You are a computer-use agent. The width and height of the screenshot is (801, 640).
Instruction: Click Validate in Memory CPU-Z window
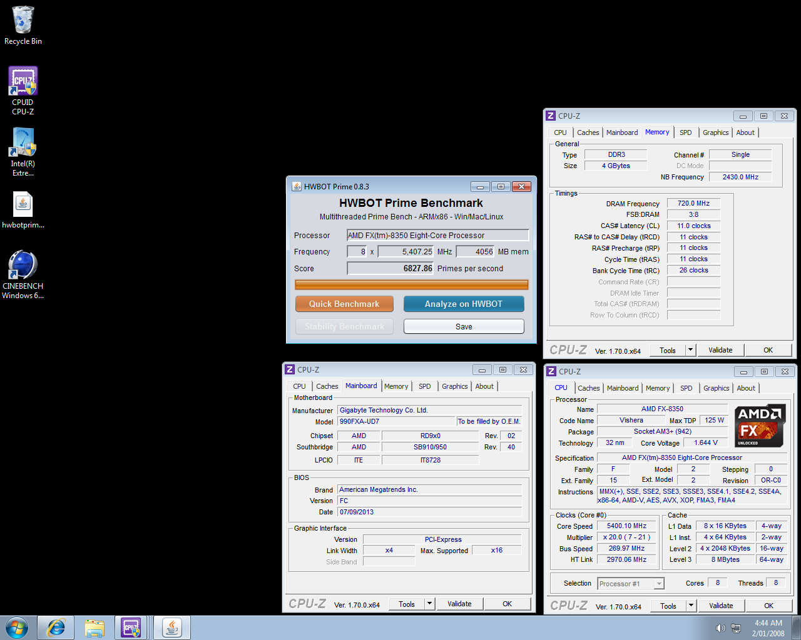tap(720, 350)
